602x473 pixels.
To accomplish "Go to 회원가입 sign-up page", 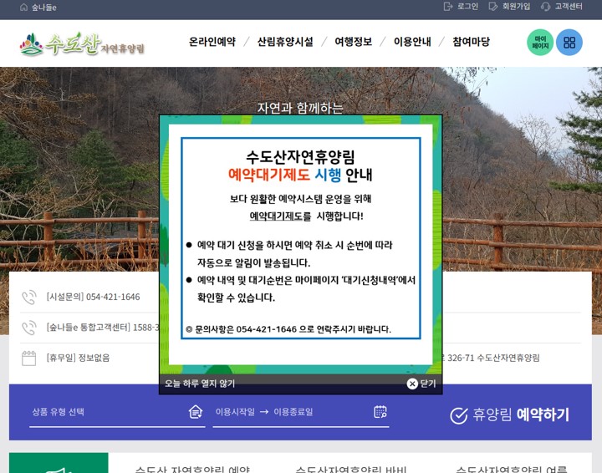I will tap(509, 7).
